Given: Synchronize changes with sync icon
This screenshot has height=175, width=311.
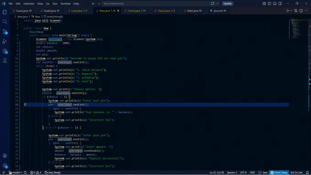Looking at the screenshot, I should point(25,173).
